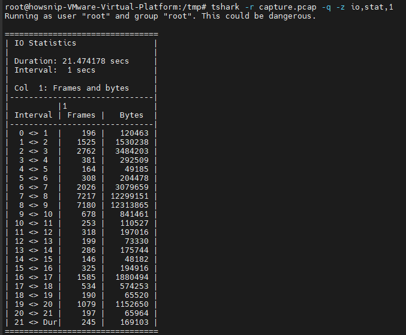Click the 'Interval: 1 secs' line
406x335 pixels.
pos(55,70)
